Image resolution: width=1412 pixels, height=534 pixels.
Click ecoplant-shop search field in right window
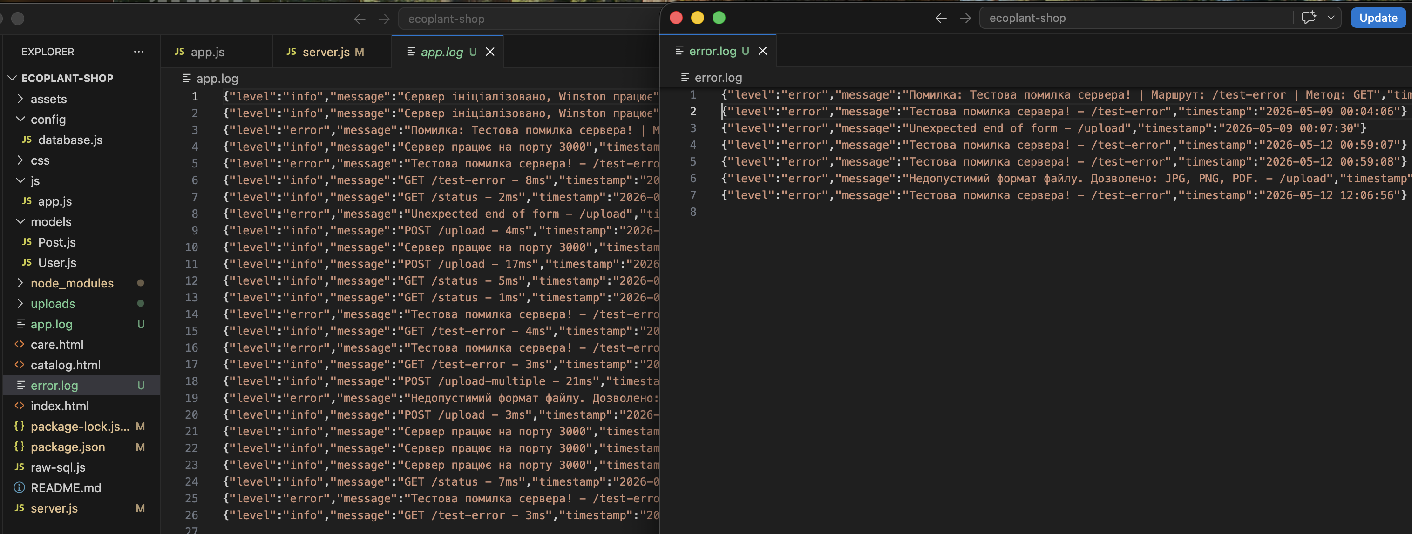1134,18
